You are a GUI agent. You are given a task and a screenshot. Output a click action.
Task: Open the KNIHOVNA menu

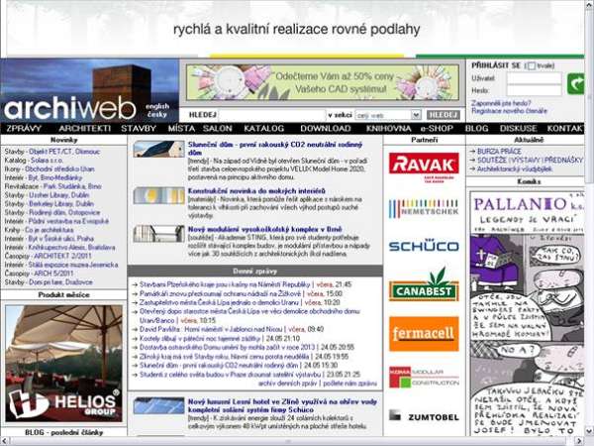pyautogui.click(x=388, y=129)
